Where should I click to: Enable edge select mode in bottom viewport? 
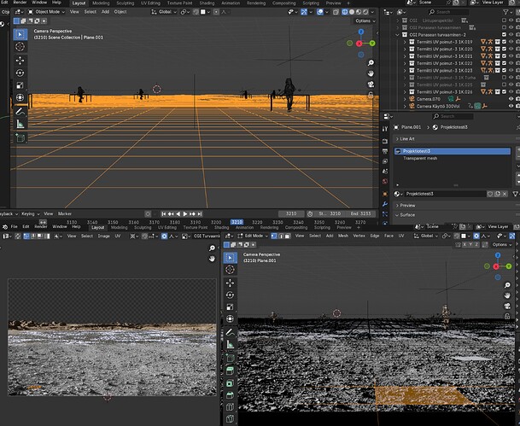pyautogui.click(x=281, y=236)
